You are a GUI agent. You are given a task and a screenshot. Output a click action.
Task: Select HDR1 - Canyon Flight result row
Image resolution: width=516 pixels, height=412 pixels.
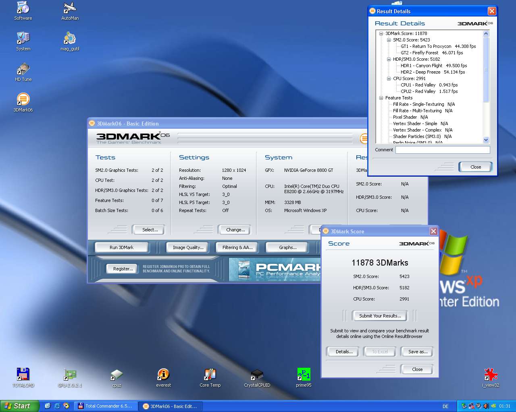pyautogui.click(x=434, y=66)
